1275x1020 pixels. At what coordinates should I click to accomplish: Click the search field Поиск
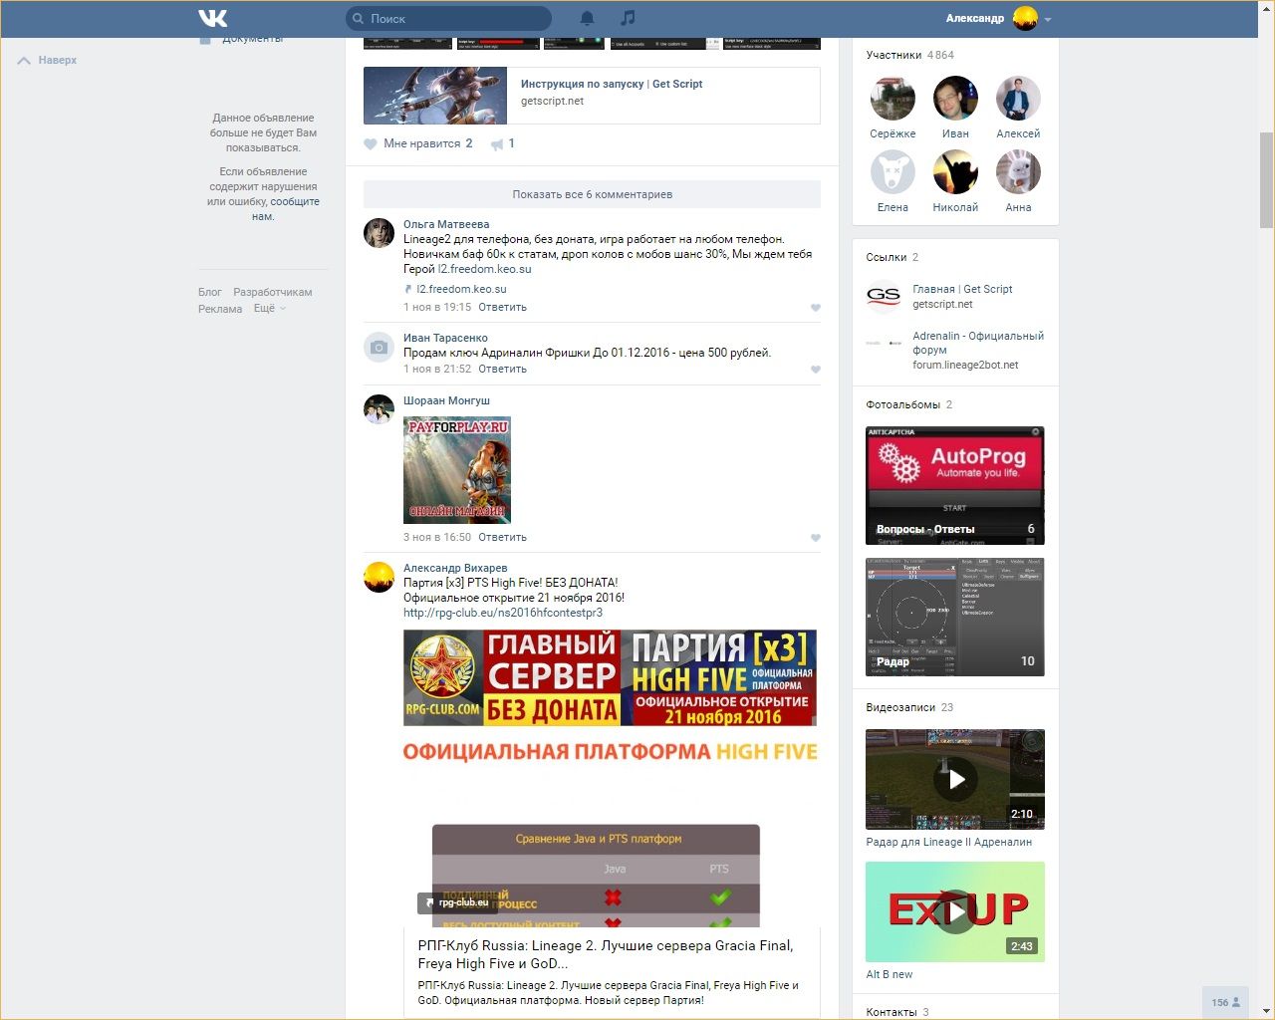[448, 18]
